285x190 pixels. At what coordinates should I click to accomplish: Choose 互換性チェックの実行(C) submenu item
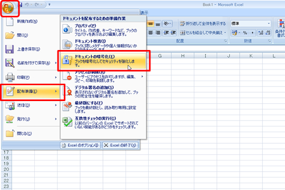(103, 123)
